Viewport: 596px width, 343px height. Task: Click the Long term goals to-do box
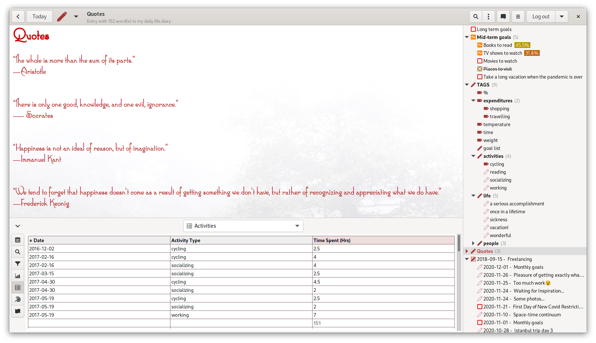(473, 29)
